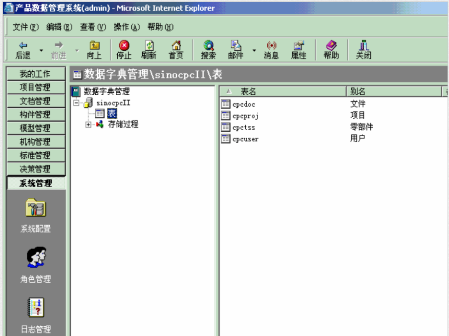This screenshot has height=336, width=449.
Task: Select the 存储过程 tree label
Action: coord(123,124)
